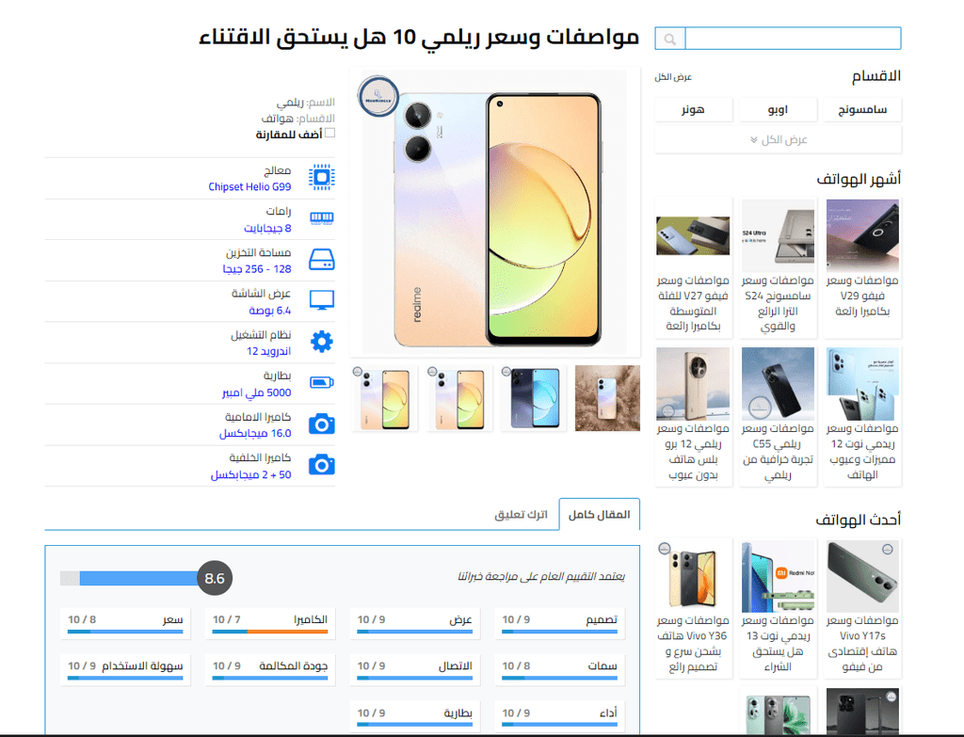The image size is (964, 737).
Task: Click the RAM memory icon
Action: click(x=322, y=218)
